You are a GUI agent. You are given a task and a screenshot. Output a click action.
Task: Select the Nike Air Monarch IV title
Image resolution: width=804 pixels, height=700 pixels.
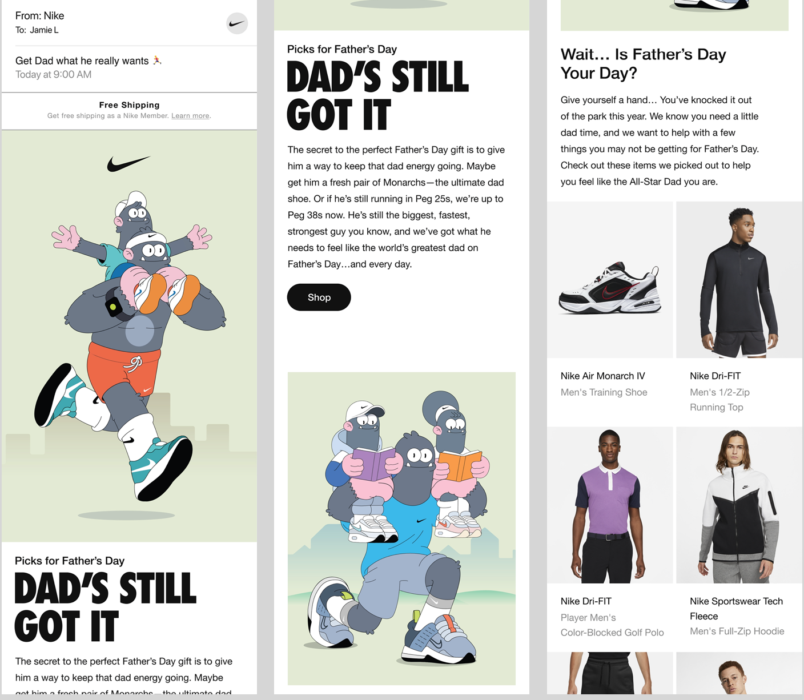(602, 376)
